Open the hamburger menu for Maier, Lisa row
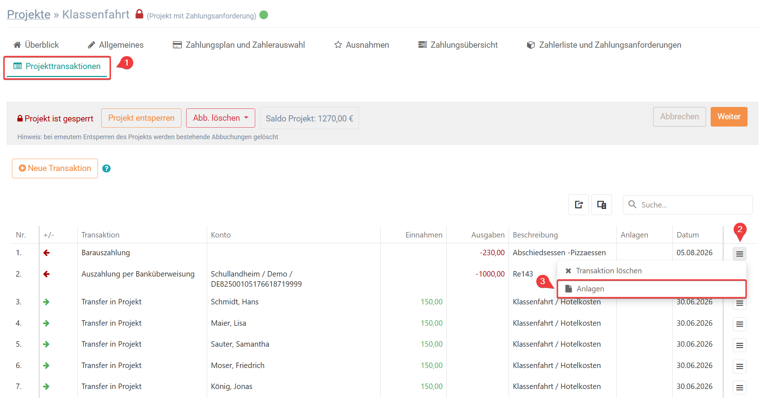762x398 pixels. (740, 324)
